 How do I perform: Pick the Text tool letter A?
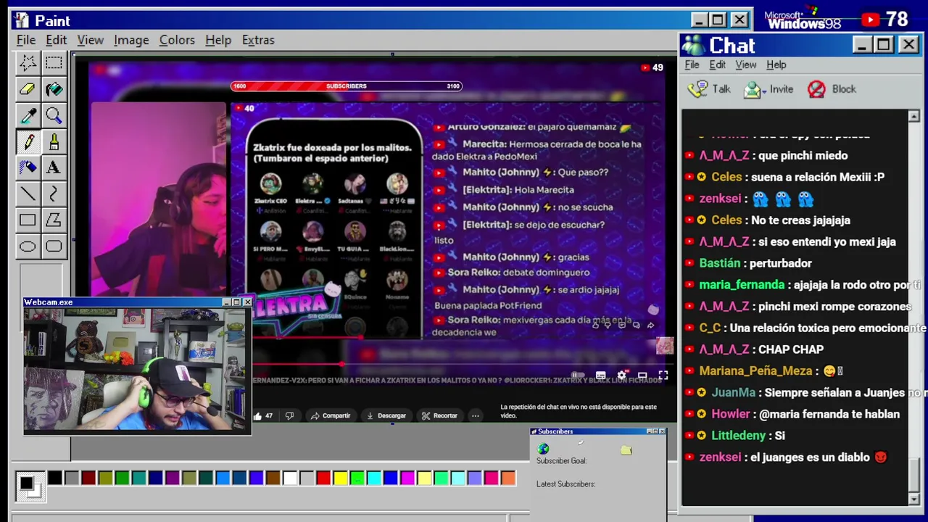[x=54, y=167]
